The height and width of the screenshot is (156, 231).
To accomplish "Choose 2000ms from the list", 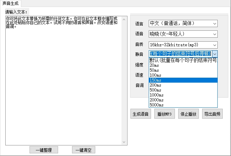I will 183,100.
